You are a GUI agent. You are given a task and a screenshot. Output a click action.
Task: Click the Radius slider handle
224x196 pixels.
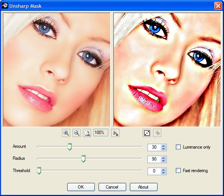[x=83, y=159]
